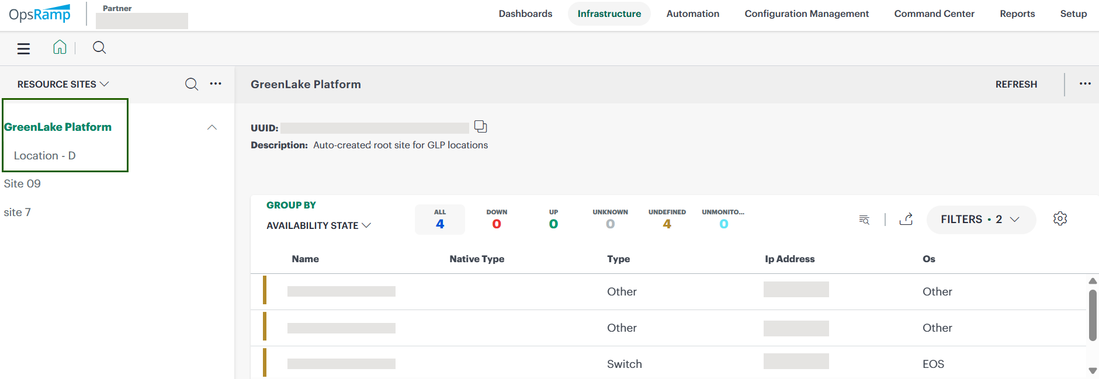The height and width of the screenshot is (379, 1099).
Task: Sort by Ip Address column header
Action: 789,259
